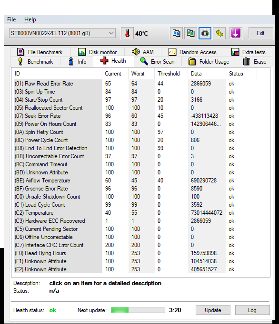The width and height of the screenshot is (279, 324).
Task: Open the Random Access tab
Action: [193, 52]
